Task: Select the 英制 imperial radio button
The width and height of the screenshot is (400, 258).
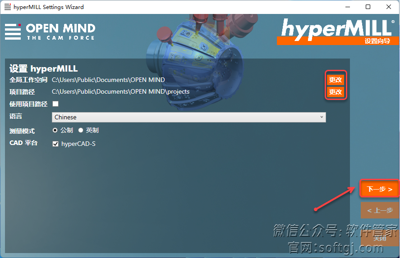Action: point(81,130)
